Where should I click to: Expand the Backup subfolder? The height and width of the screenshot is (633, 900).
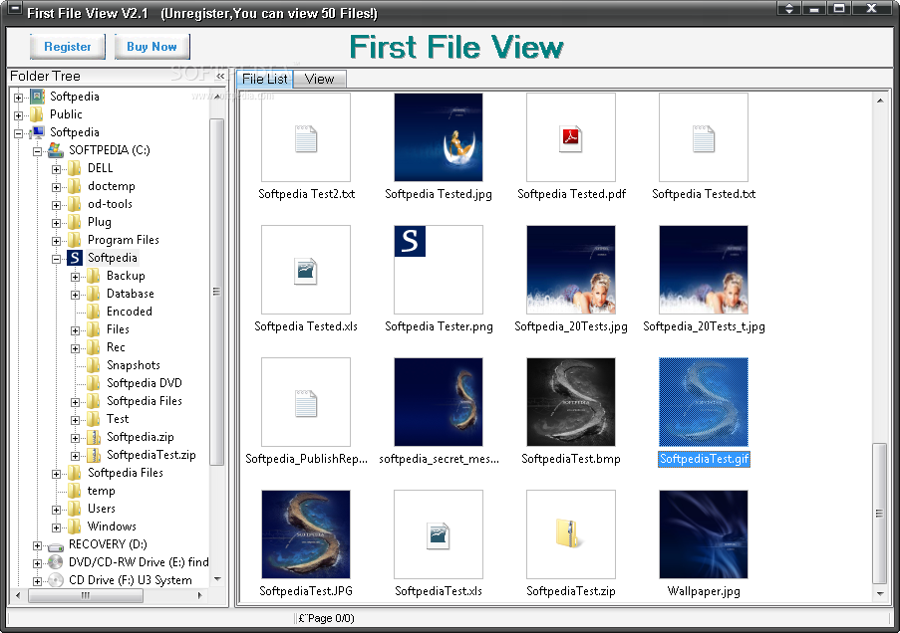(x=75, y=277)
